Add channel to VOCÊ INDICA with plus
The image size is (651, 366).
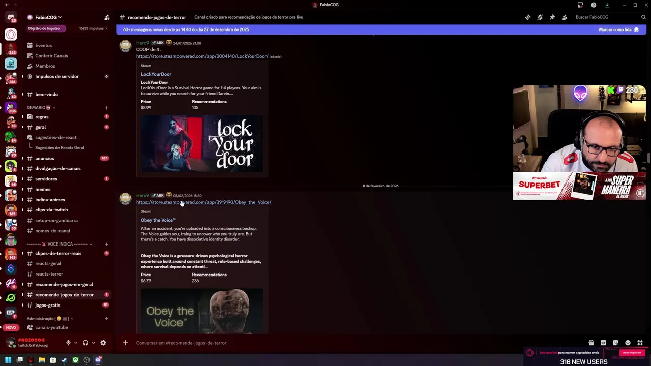tap(106, 244)
